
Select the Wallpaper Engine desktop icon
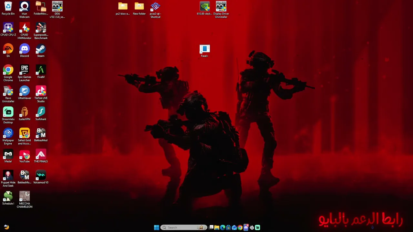point(8,137)
